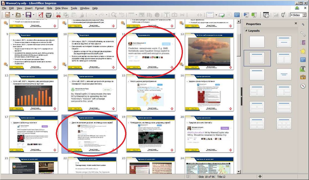The image size is (309, 180).
Task: Open the Window menu
Action: click(85, 8)
